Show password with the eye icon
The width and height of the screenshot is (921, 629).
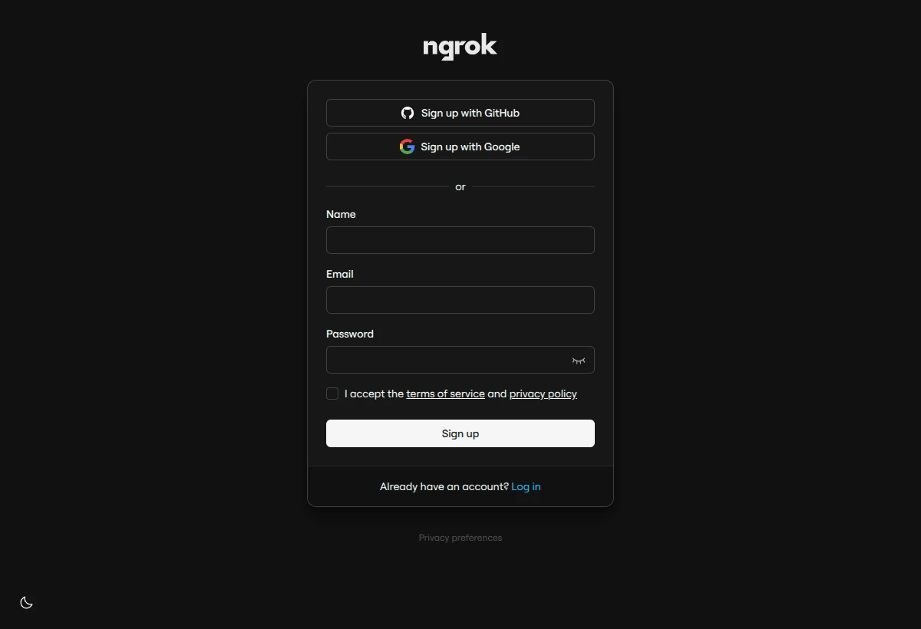click(x=579, y=361)
